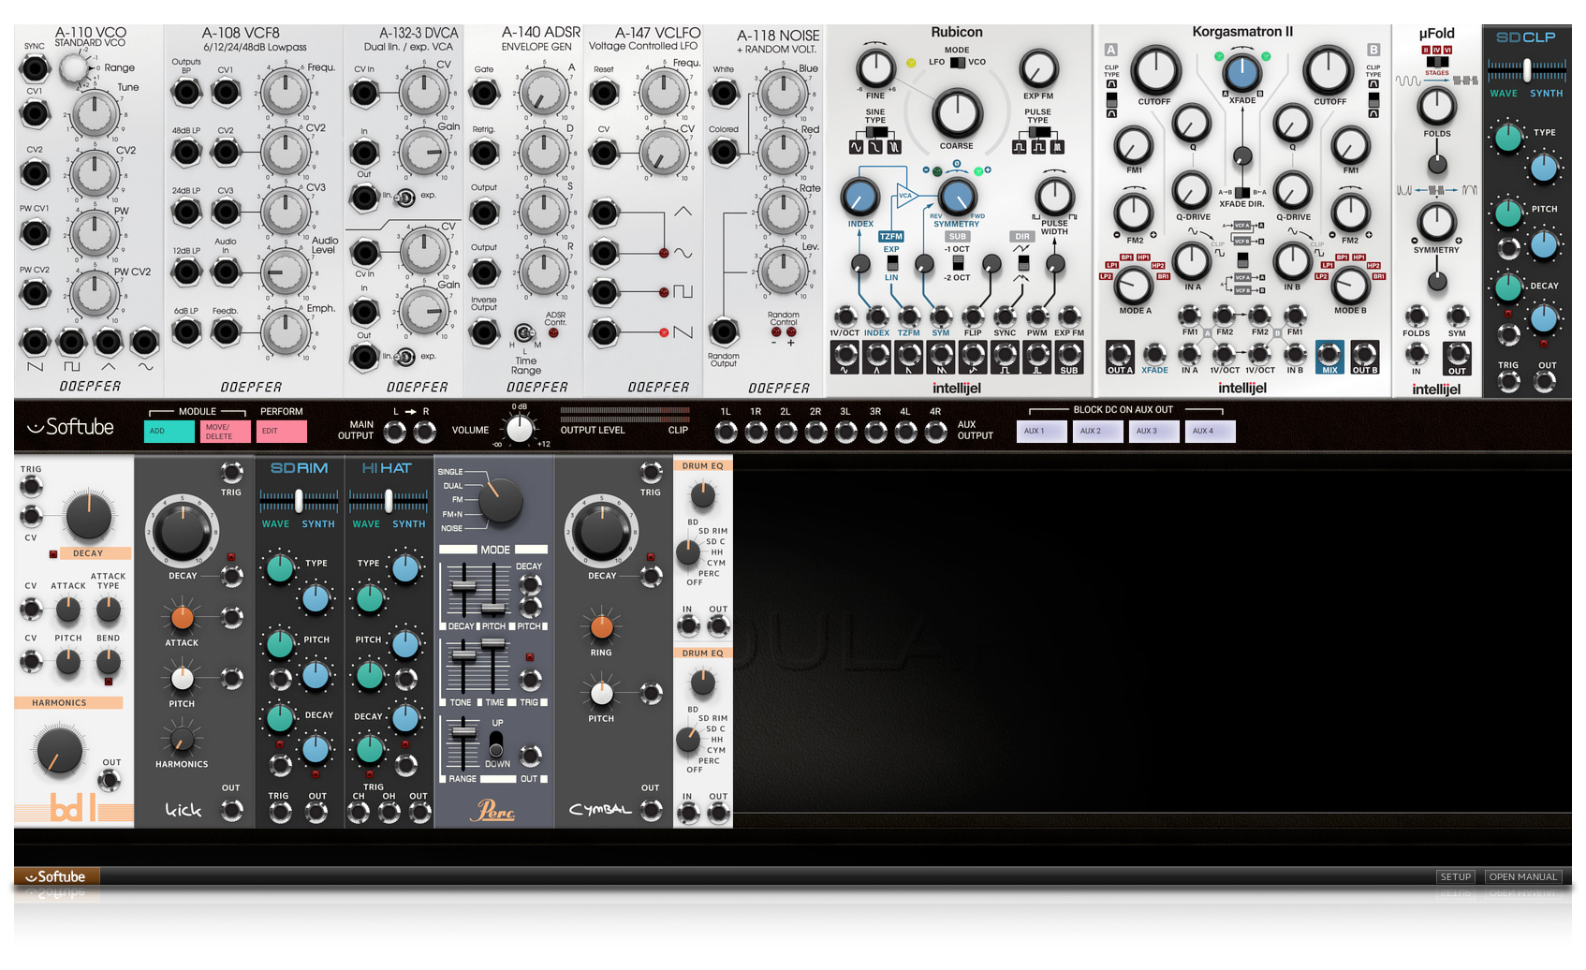Toggle Rubicon SUB -1/-2 OCT switch
Viewport: 1586px width, 970px height.
(x=958, y=263)
